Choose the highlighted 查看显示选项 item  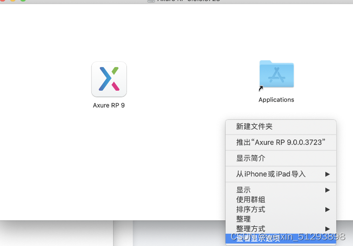281,238
